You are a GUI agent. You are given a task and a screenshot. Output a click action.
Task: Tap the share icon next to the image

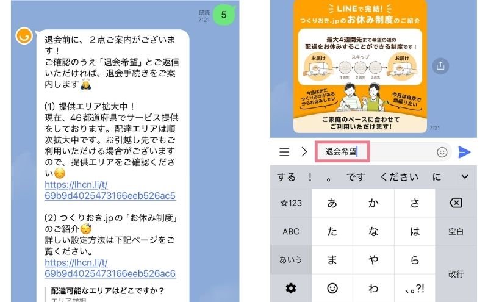(x=441, y=66)
